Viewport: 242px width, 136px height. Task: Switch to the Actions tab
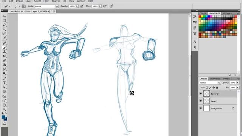pos(227,14)
